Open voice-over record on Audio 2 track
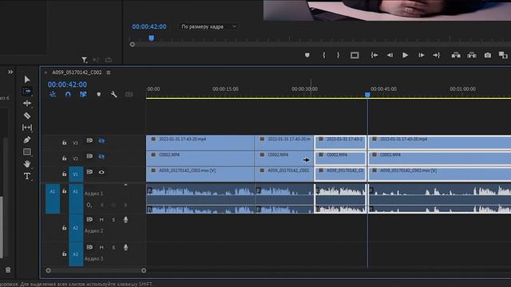 click(126, 220)
